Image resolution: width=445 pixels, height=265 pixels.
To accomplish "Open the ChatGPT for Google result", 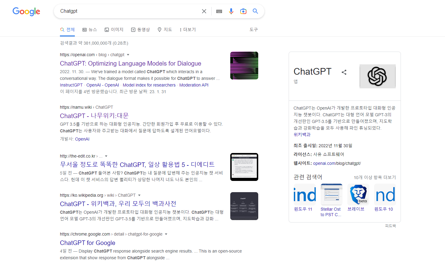I will 88,243.
